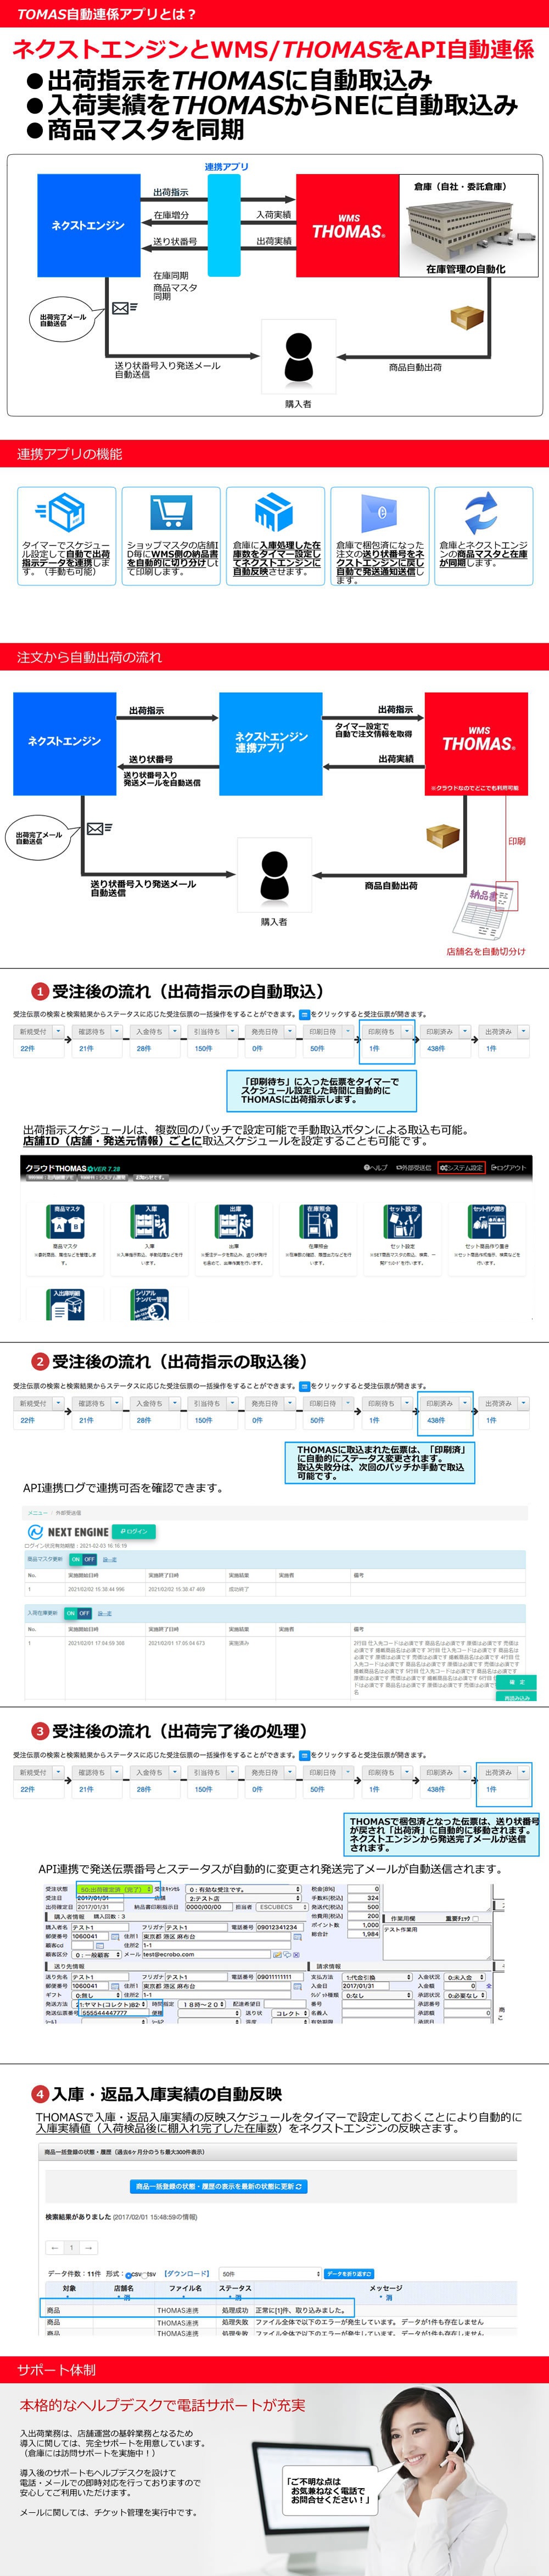549x2576 pixels.
Task: Click the 発送伝票番号 field with 555544447777
Action: [115, 2013]
